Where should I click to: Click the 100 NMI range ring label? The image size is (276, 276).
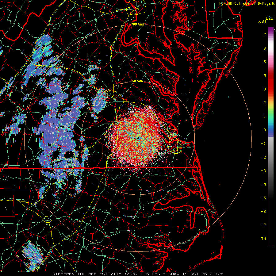138,24
